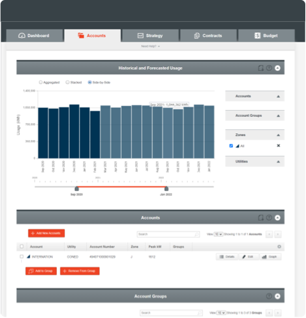Click the Sep 2020 range slider handle

(x=76, y=189)
